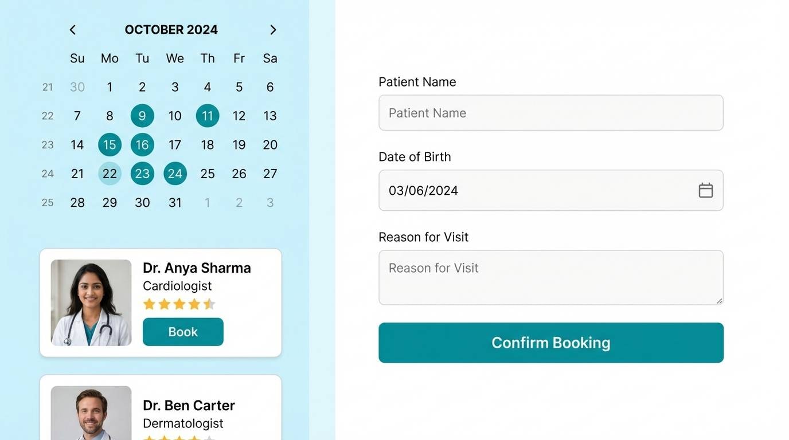This screenshot has width=789, height=440.
Task: Click inside the Patient Name field
Action: click(550, 112)
